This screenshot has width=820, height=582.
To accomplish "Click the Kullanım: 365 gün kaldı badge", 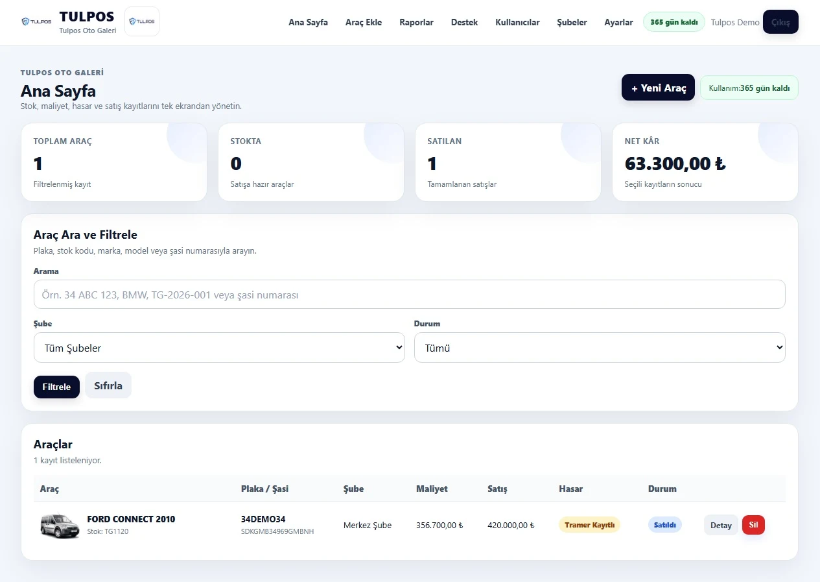I will [749, 88].
